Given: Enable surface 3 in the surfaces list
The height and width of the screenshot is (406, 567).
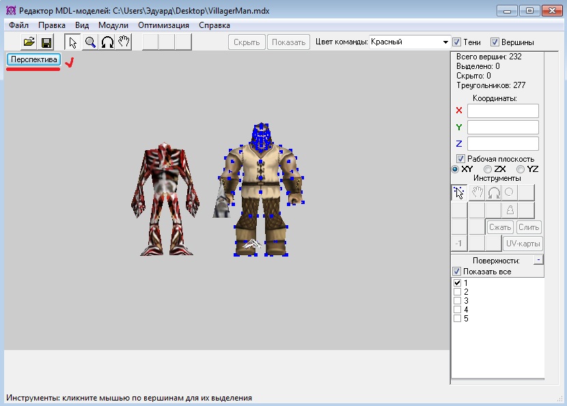Looking at the screenshot, I should [457, 301].
